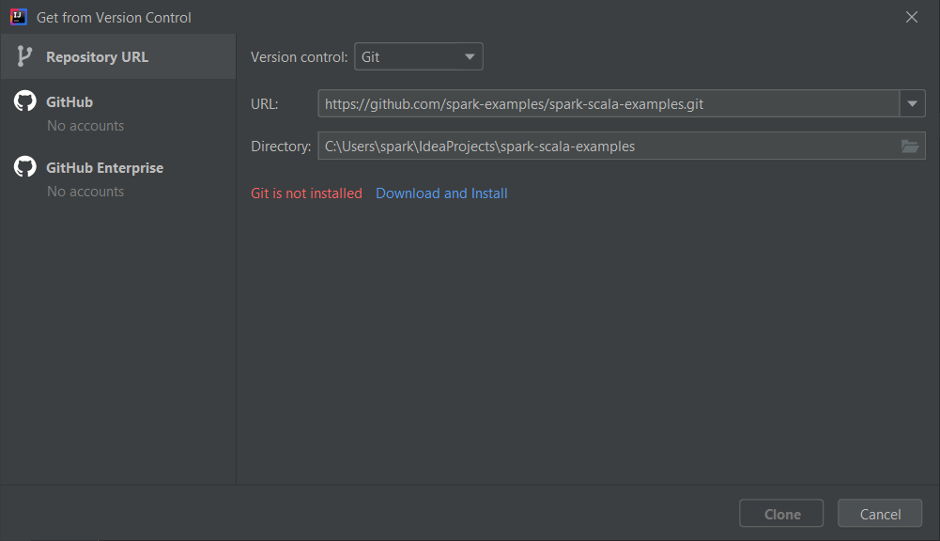Switch to the GitHub tab
This screenshot has height=541, width=940.
click(x=118, y=112)
